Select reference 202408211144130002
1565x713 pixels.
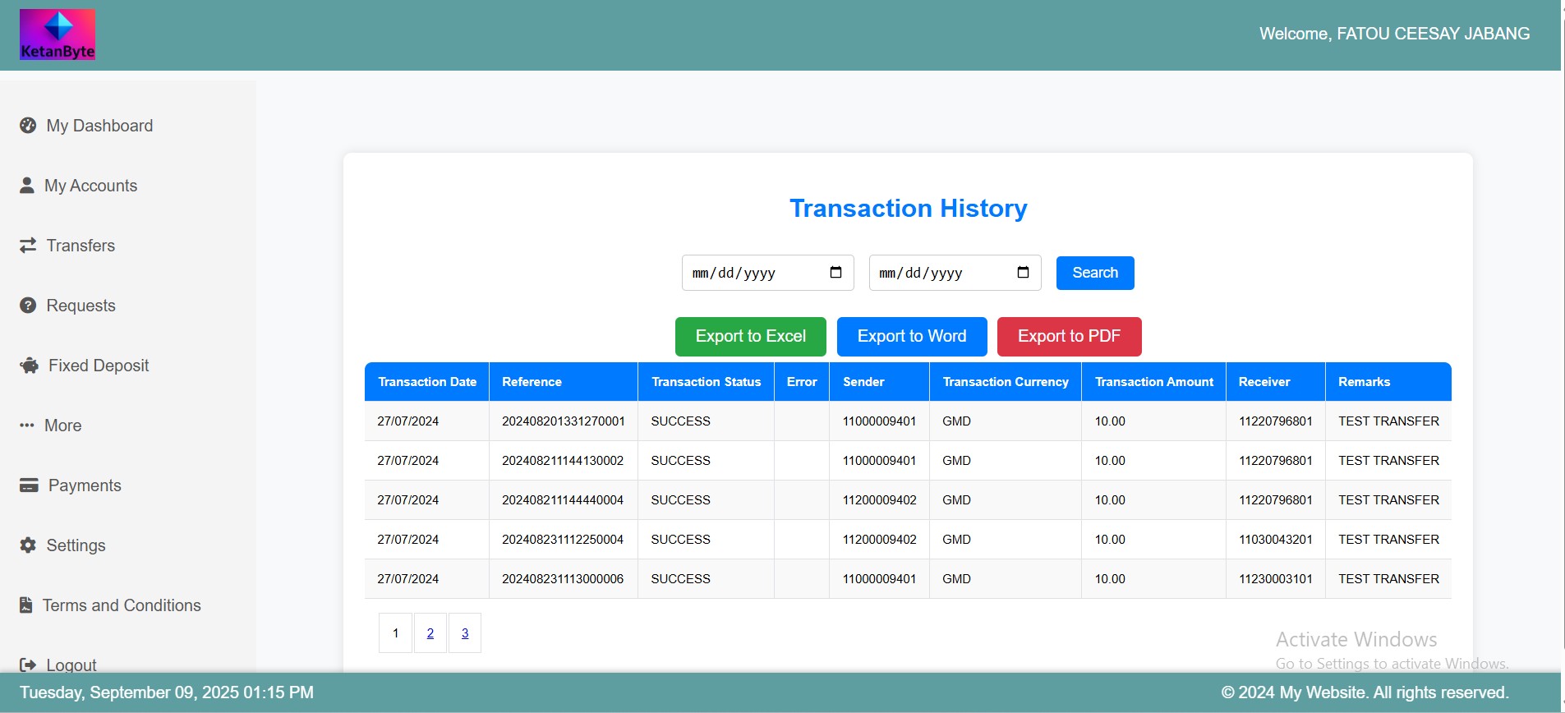tap(563, 461)
